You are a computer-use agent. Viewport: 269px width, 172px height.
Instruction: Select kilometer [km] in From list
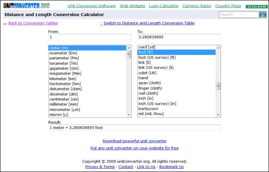(x=63, y=78)
